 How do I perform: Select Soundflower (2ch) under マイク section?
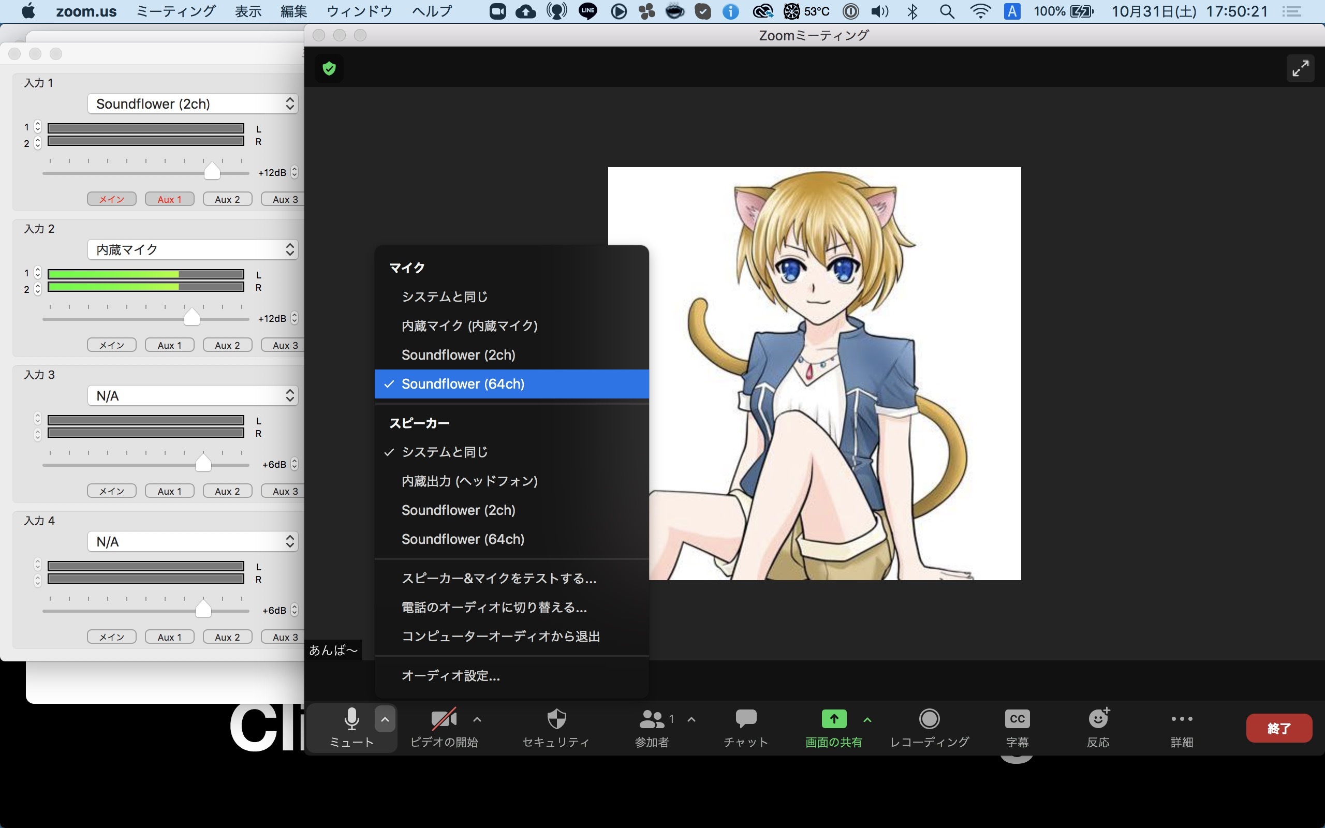click(458, 355)
